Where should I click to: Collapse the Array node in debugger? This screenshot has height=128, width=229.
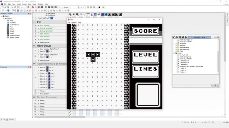point(174,53)
